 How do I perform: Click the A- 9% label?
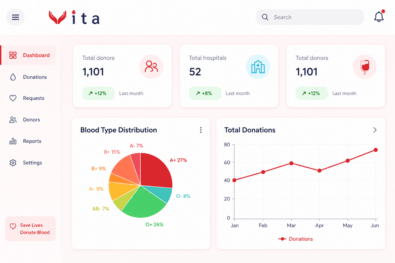click(x=96, y=189)
